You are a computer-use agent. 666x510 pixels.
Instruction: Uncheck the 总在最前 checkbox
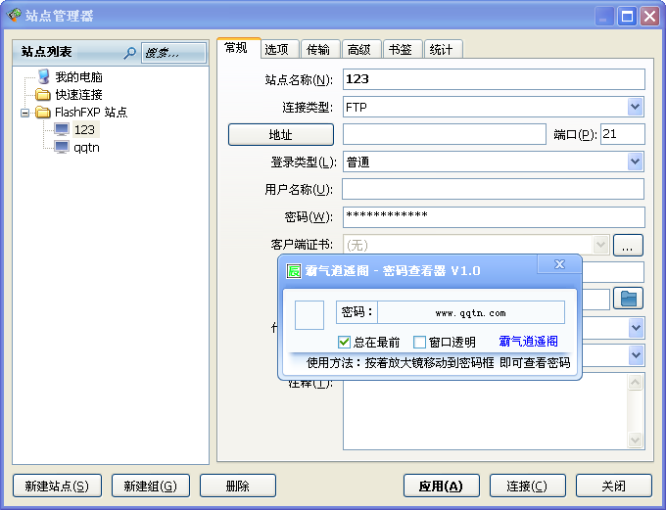click(344, 342)
